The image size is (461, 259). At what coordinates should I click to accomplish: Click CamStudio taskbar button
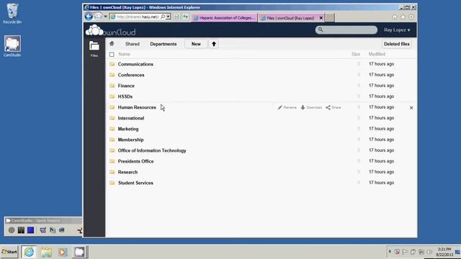pyautogui.click(x=79, y=252)
